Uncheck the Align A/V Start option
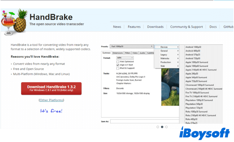 click(x=118, y=65)
